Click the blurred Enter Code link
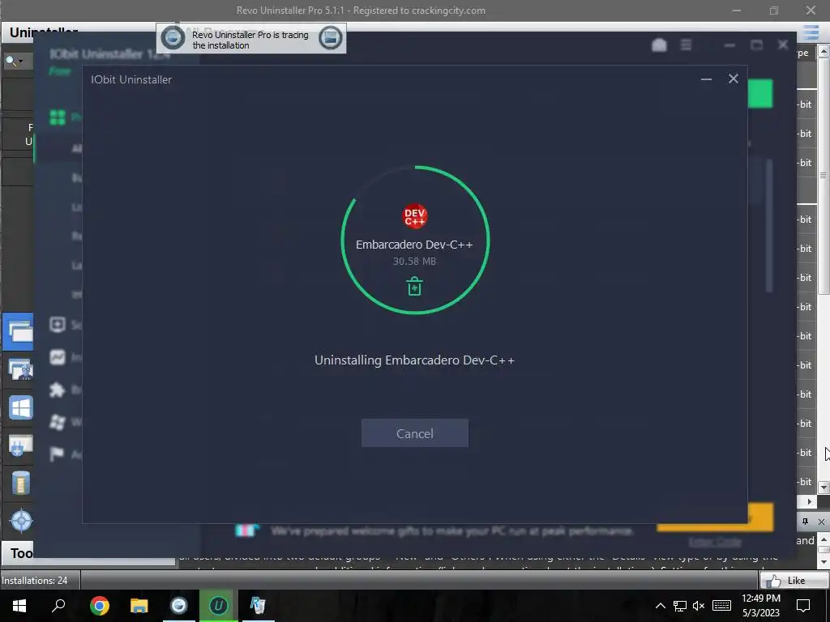 pyautogui.click(x=715, y=542)
